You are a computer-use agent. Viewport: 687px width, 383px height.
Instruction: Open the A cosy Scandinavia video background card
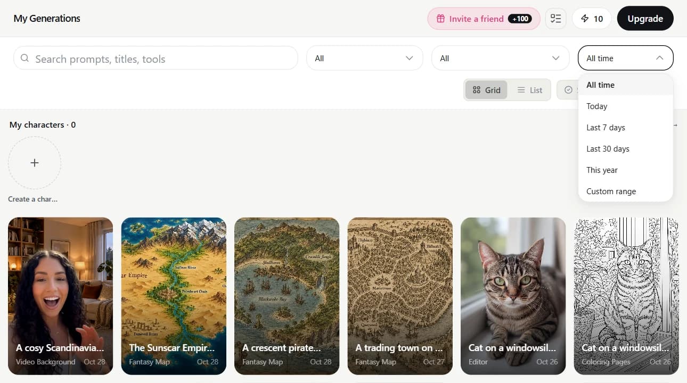click(x=60, y=296)
